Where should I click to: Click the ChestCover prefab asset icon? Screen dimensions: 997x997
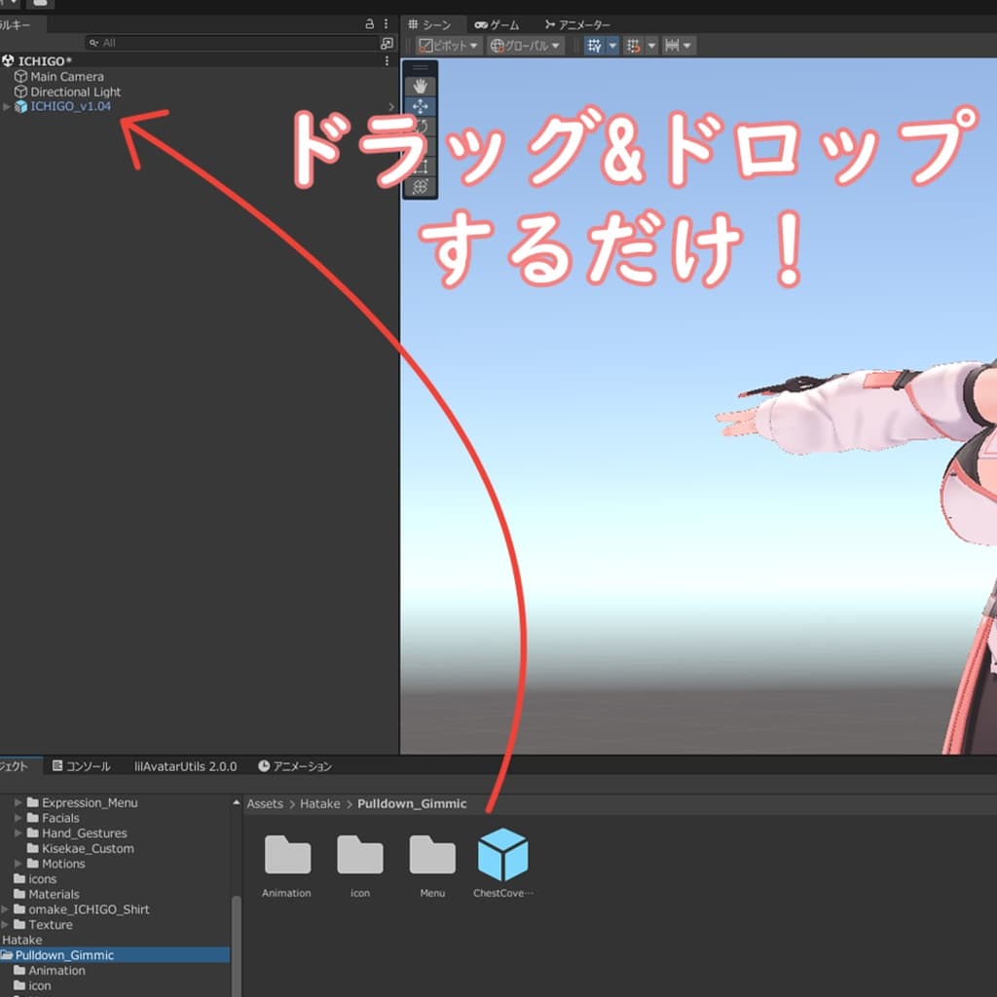pos(502,855)
